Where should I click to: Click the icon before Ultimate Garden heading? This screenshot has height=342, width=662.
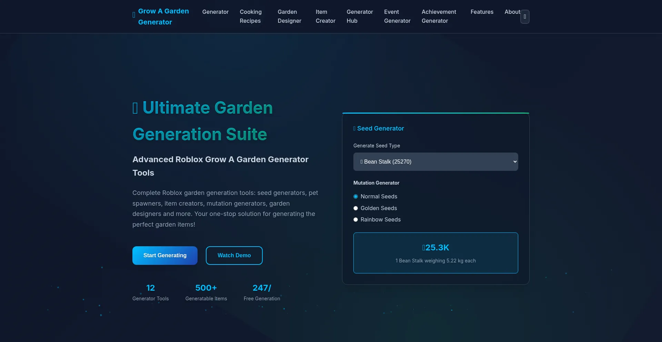point(135,108)
